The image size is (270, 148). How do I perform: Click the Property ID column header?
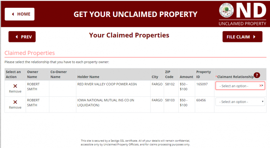tap(204, 74)
